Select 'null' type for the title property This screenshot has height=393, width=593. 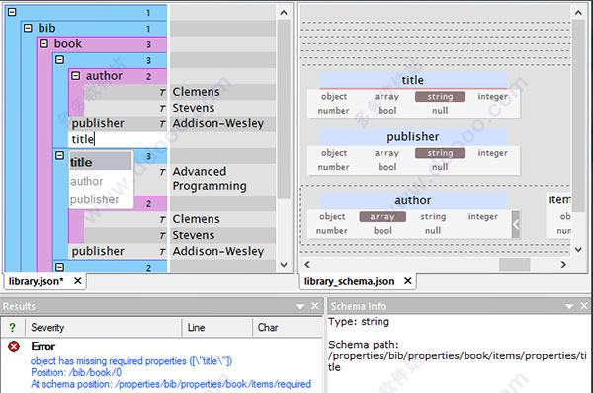pos(440,111)
